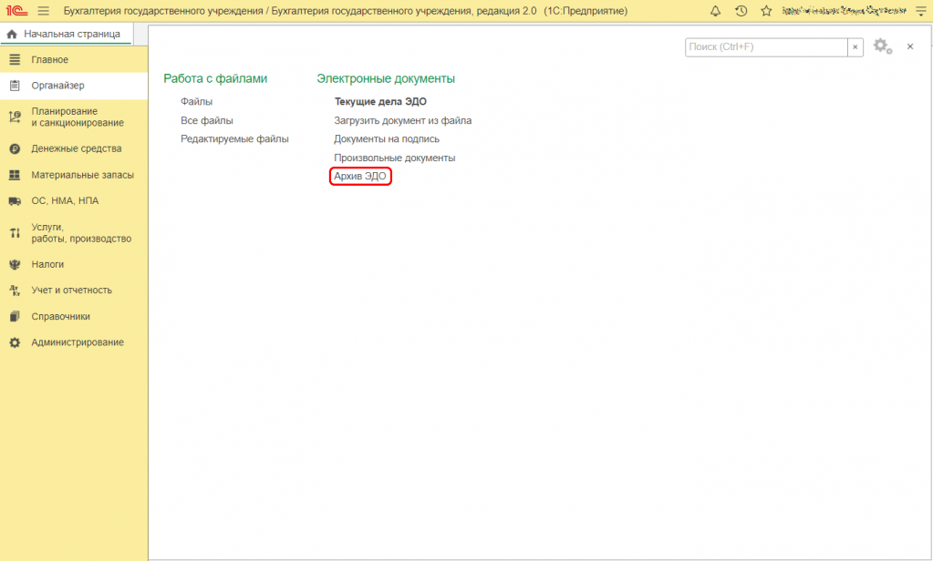
Task: Open the hamburger main menu
Action: [x=43, y=10]
